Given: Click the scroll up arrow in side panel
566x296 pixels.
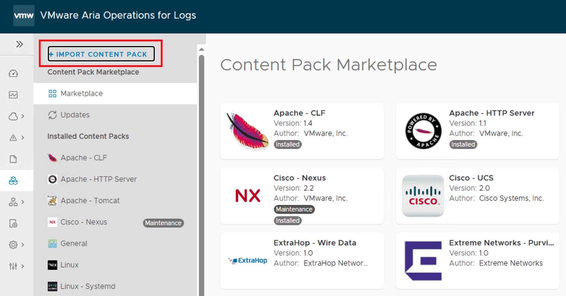Looking at the screenshot, I should [x=201, y=49].
